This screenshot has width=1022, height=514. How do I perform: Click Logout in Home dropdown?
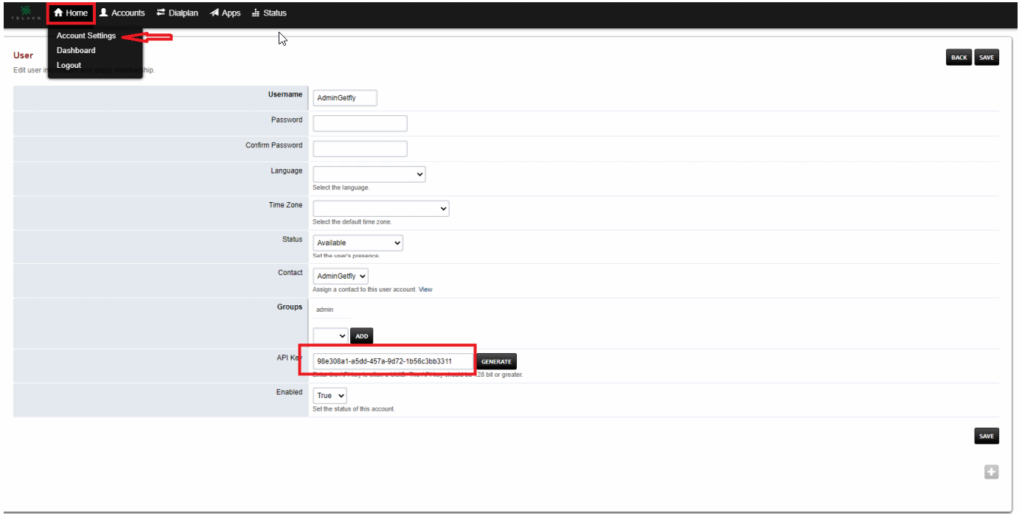click(x=69, y=65)
